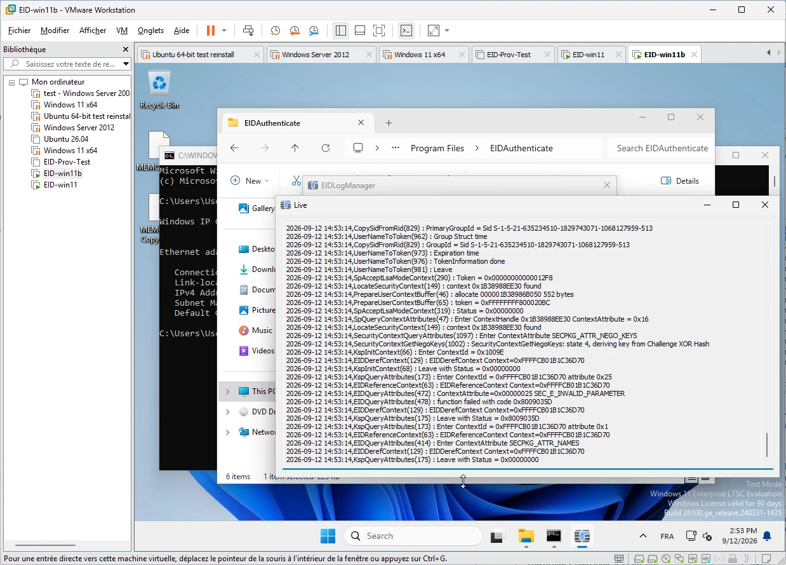The image size is (786, 565).
Task: Toggle the console view button
Action: 406,31
